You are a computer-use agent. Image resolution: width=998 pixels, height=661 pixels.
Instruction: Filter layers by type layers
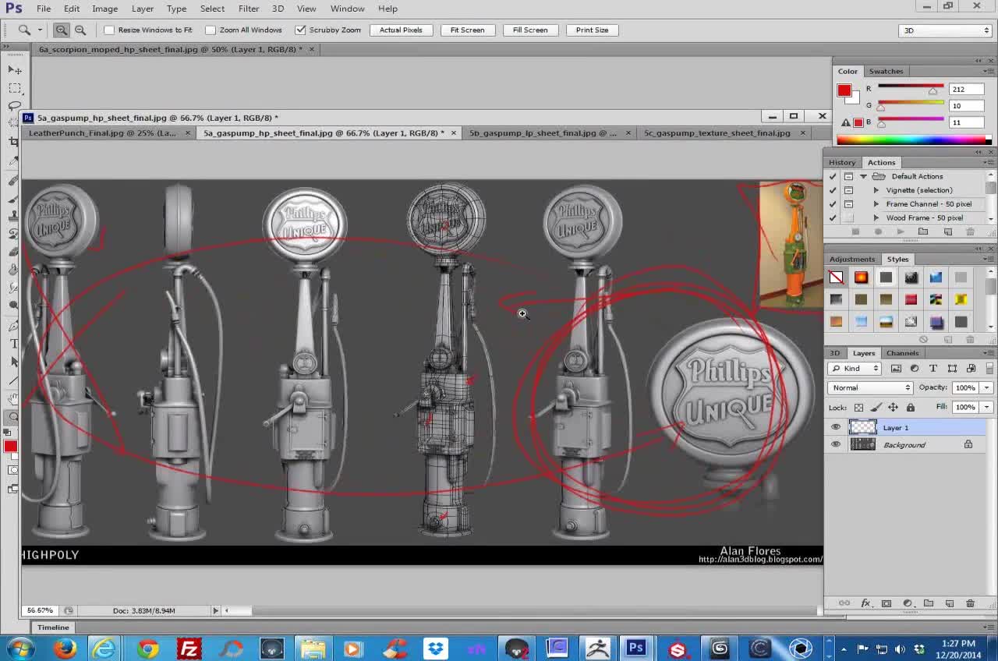tap(933, 368)
